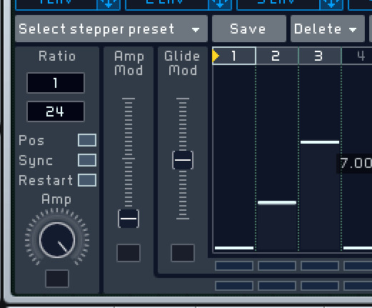This screenshot has width=372, height=308.
Task: Click the step 1 level bar at bottom
Action: [234, 248]
